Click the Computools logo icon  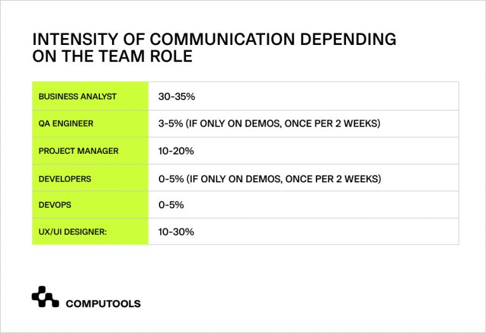(x=45, y=297)
